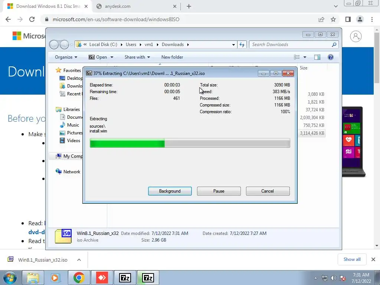Open Chrome three-dot menu
The image size is (380, 285).
coord(372,19)
